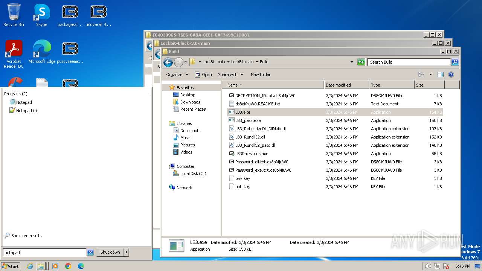Screen dimensions: 482x271
Task: Sort files by Size column
Action: click(429, 85)
